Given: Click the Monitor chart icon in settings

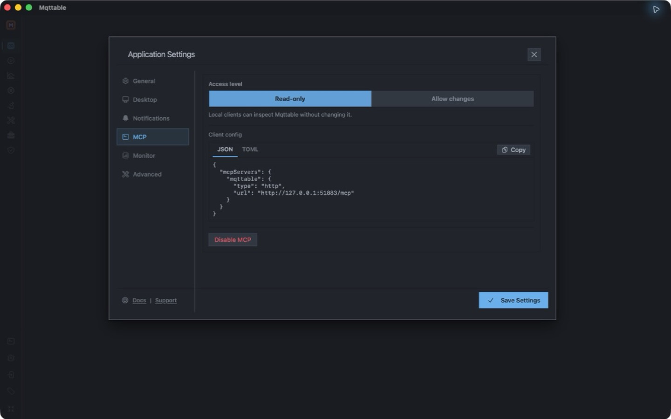Looking at the screenshot, I should pyautogui.click(x=125, y=155).
